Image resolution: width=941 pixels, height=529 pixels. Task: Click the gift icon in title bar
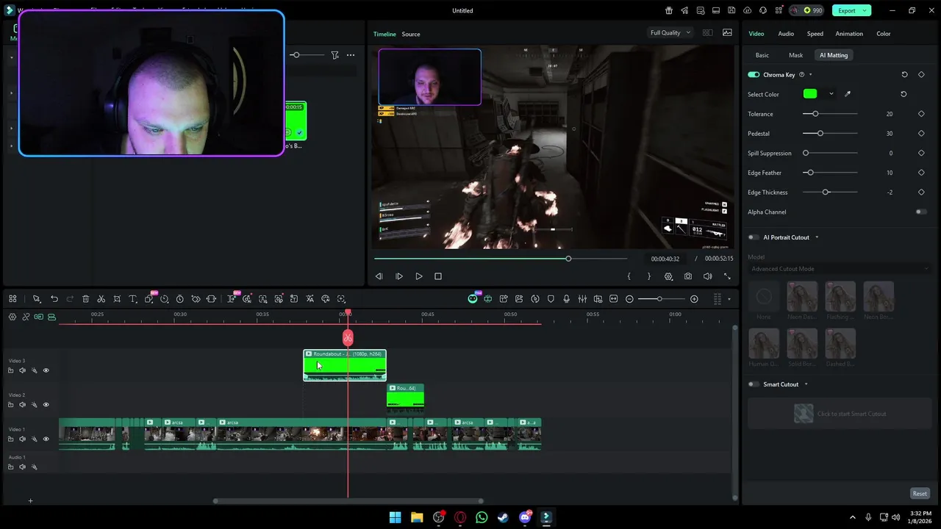pos(669,10)
